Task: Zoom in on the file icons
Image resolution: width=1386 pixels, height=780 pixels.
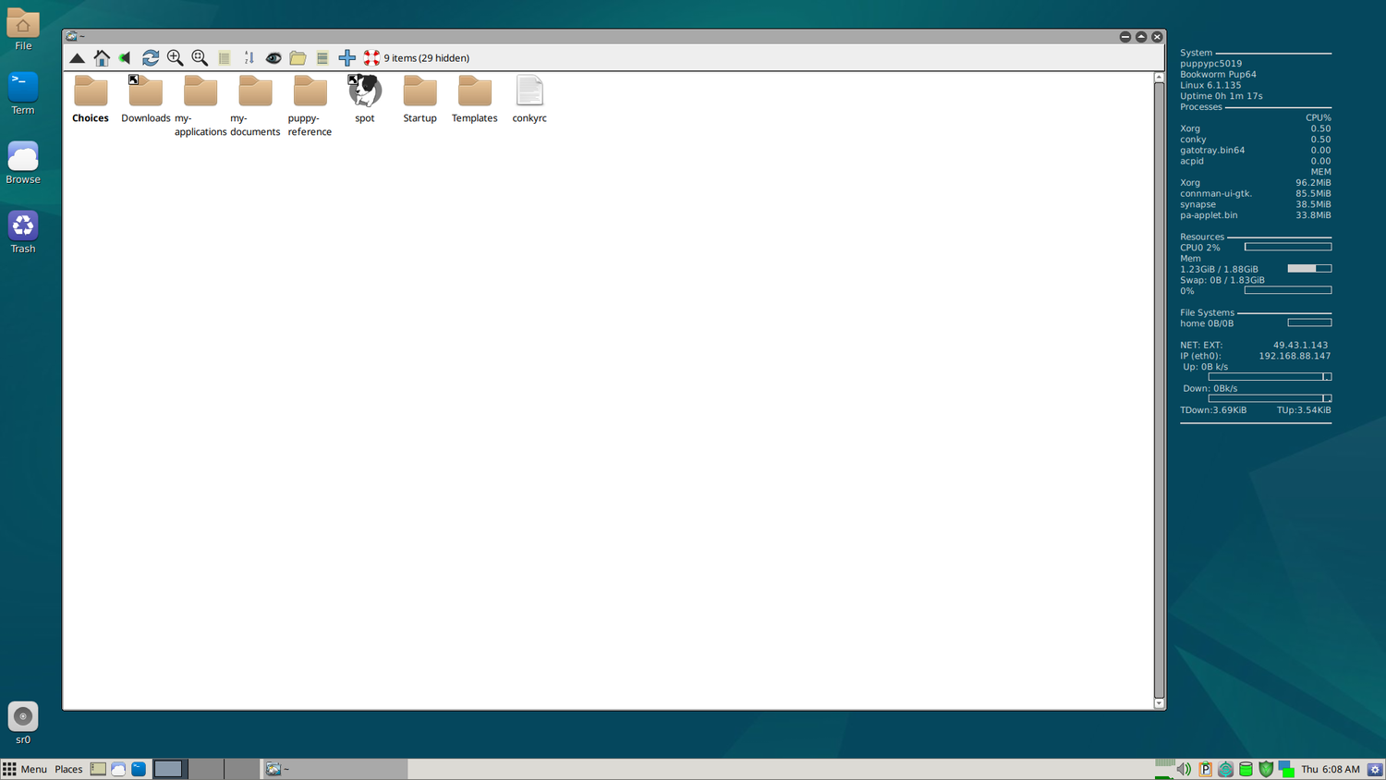Action: [175, 58]
